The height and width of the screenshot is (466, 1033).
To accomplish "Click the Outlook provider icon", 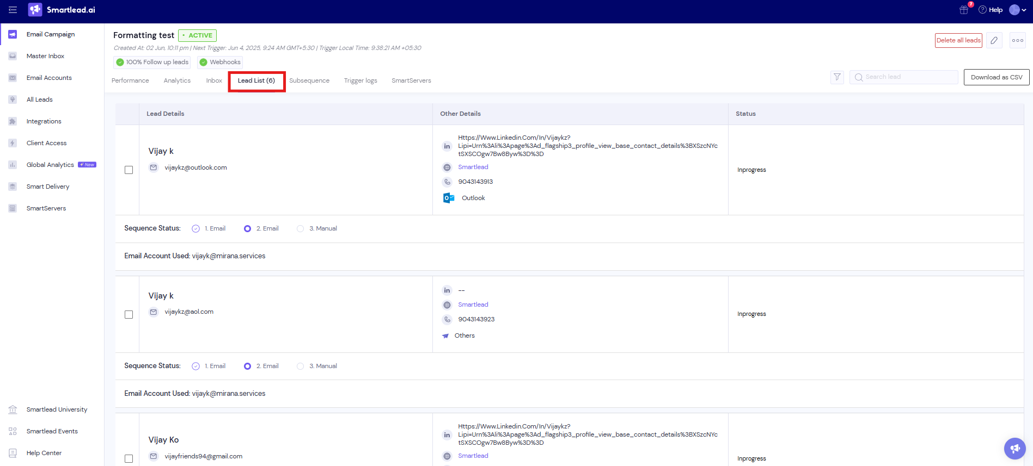I will coord(449,198).
